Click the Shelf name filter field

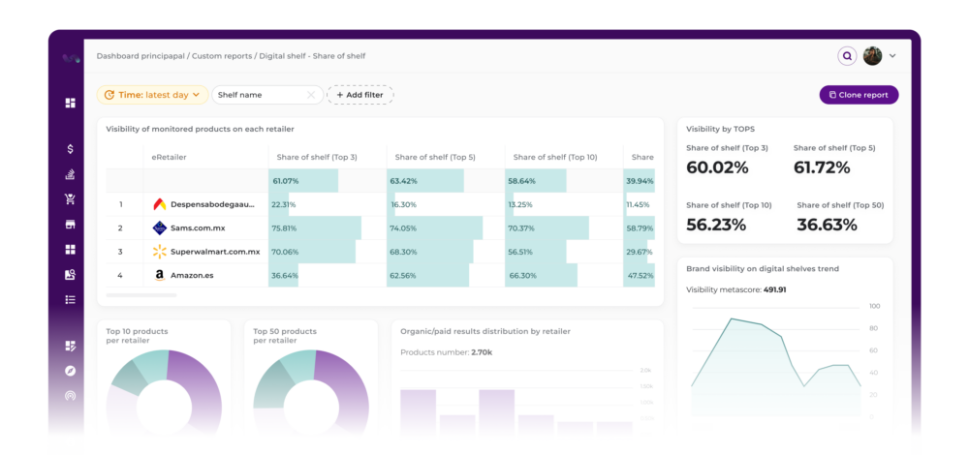click(257, 95)
